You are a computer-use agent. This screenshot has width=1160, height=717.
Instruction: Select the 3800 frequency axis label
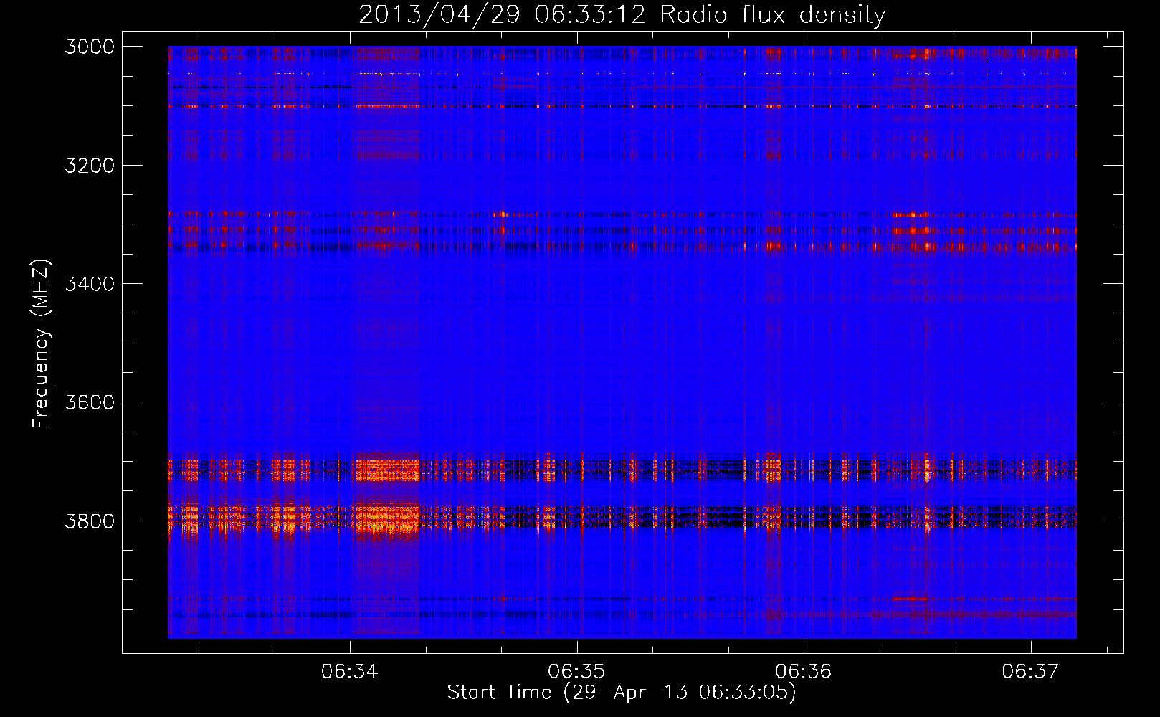[x=90, y=521]
